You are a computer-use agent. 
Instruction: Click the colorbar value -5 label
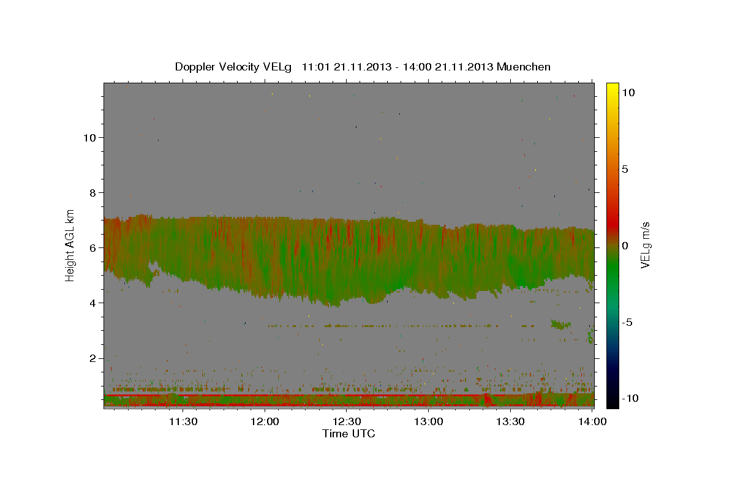tap(628, 322)
